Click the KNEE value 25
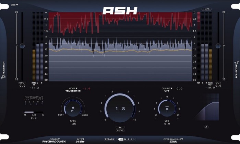The height and width of the screenshot is (144, 240). click(x=74, y=124)
